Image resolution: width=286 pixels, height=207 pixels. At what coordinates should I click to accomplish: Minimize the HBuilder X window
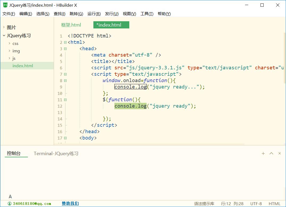pyautogui.click(x=247, y=5)
